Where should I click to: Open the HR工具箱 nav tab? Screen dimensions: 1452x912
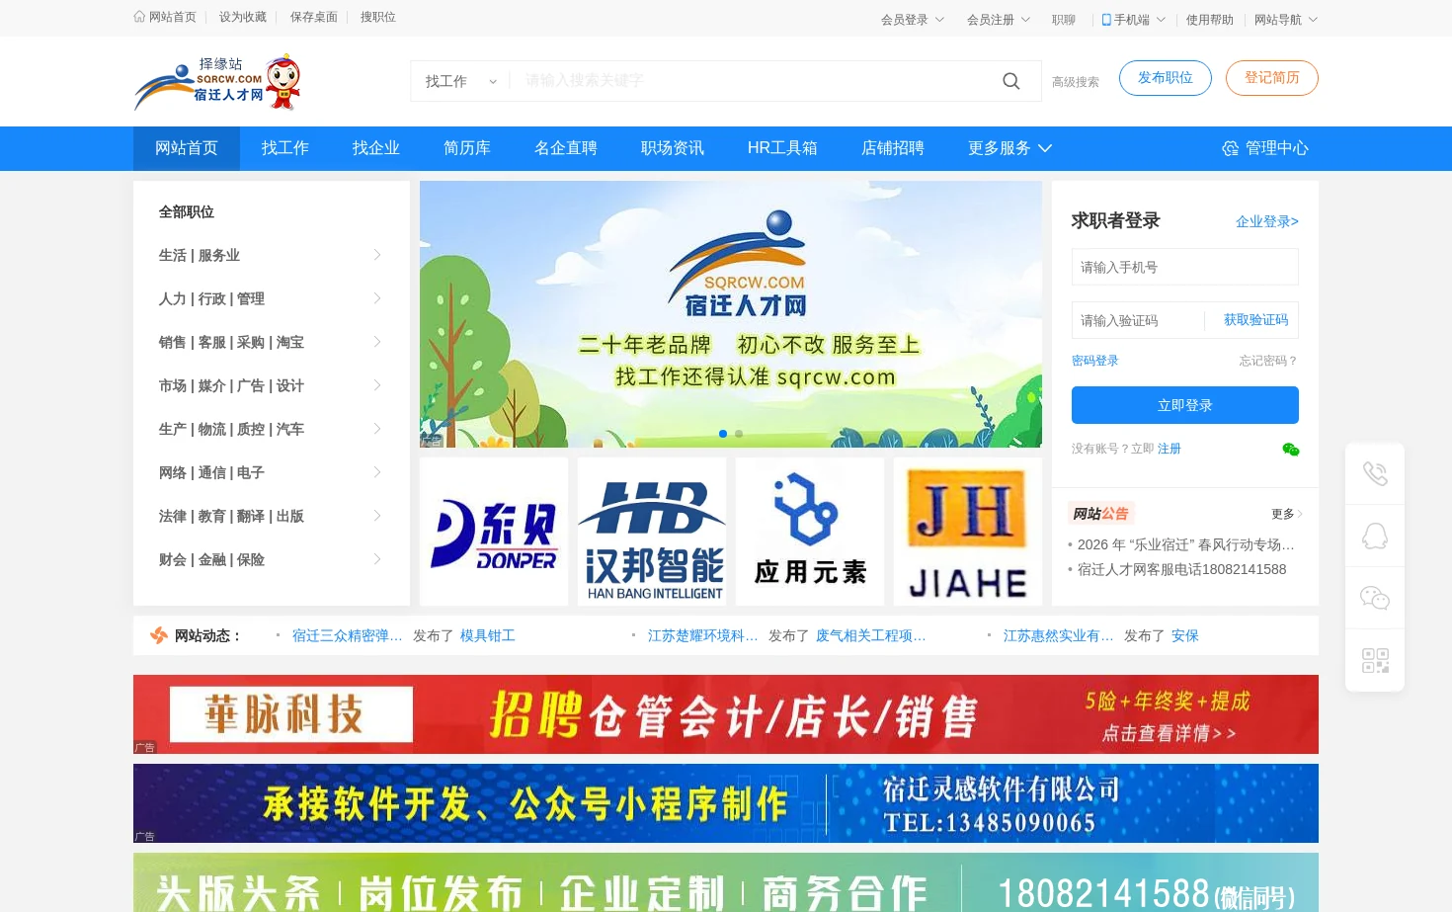[x=782, y=148]
